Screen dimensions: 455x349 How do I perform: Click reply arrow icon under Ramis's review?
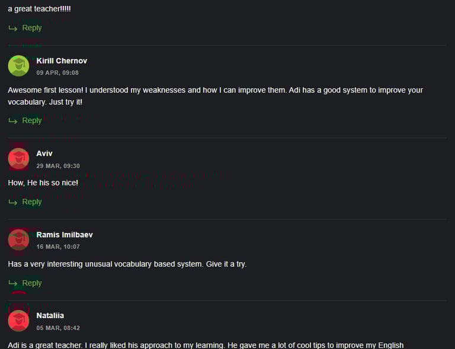tap(13, 283)
